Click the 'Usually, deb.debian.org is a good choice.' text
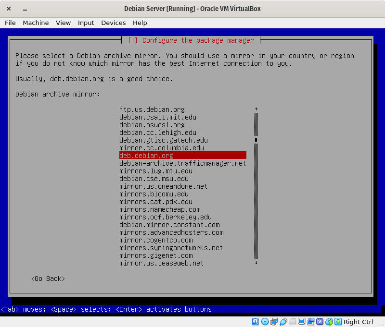 point(94,79)
